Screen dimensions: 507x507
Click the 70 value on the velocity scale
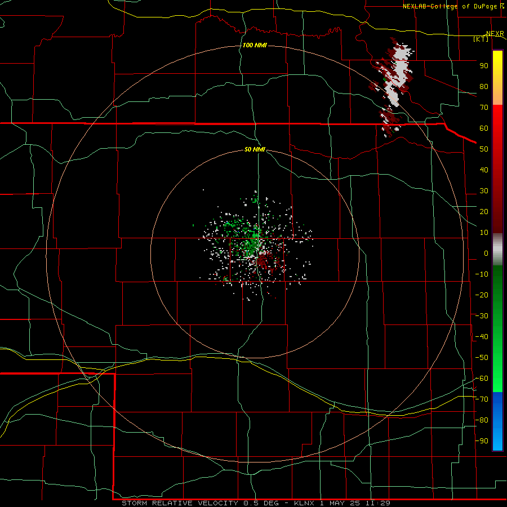point(484,108)
